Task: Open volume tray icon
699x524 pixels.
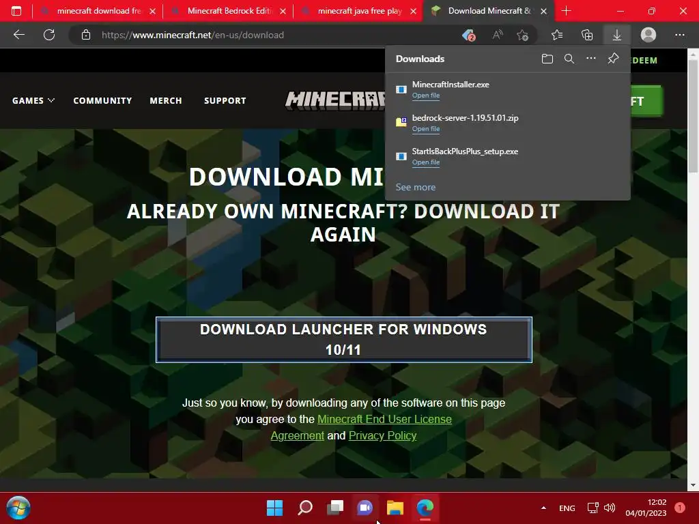Action: pyautogui.click(x=610, y=508)
